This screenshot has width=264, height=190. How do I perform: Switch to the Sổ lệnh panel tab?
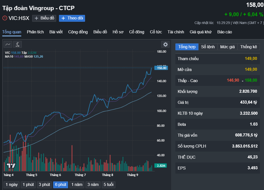(208, 47)
